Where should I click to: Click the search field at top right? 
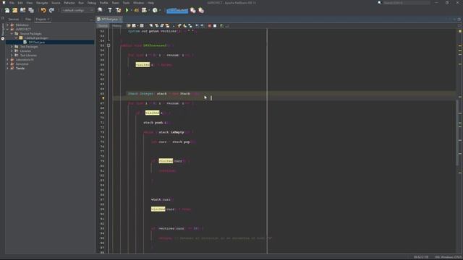(x=407, y=3)
